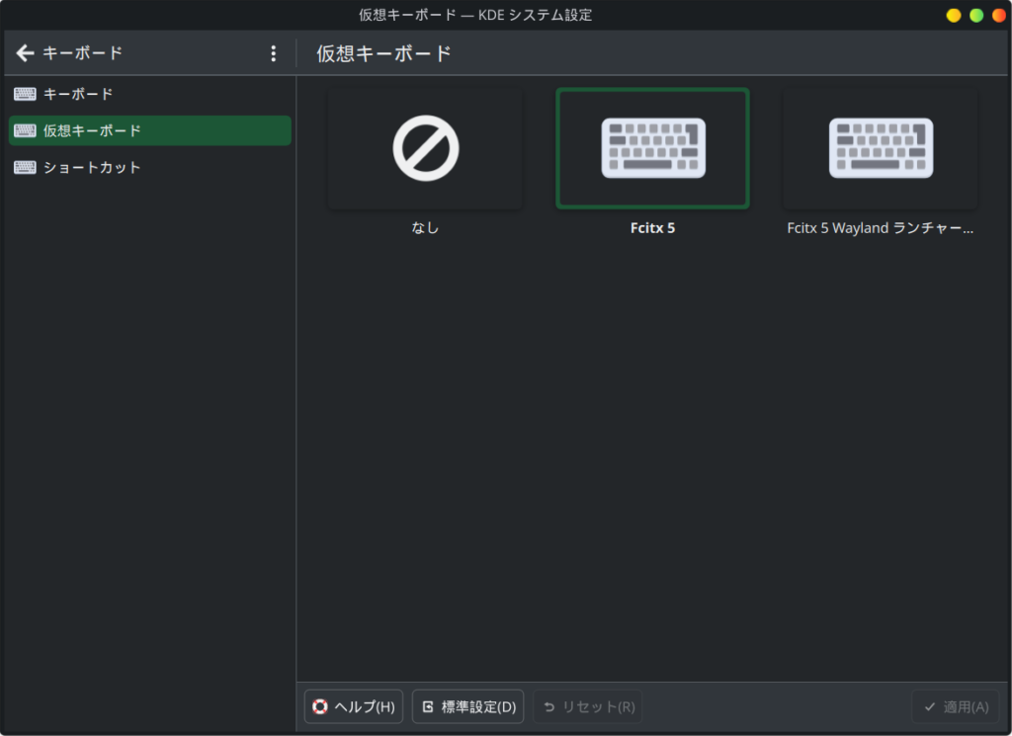Image resolution: width=1012 pixels, height=736 pixels.
Task: Click the prohibited-sign icon on なし card
Action: tap(424, 148)
